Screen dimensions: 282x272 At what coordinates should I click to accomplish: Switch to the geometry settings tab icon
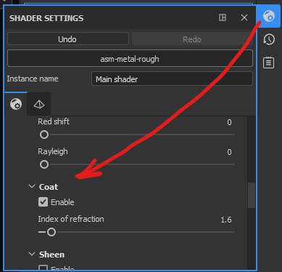click(39, 104)
